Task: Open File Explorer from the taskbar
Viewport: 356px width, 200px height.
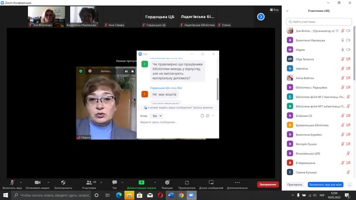Action: [x=129, y=195]
